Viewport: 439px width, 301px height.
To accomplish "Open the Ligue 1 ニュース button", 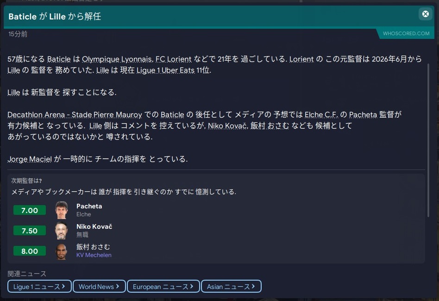I will 39,287.
